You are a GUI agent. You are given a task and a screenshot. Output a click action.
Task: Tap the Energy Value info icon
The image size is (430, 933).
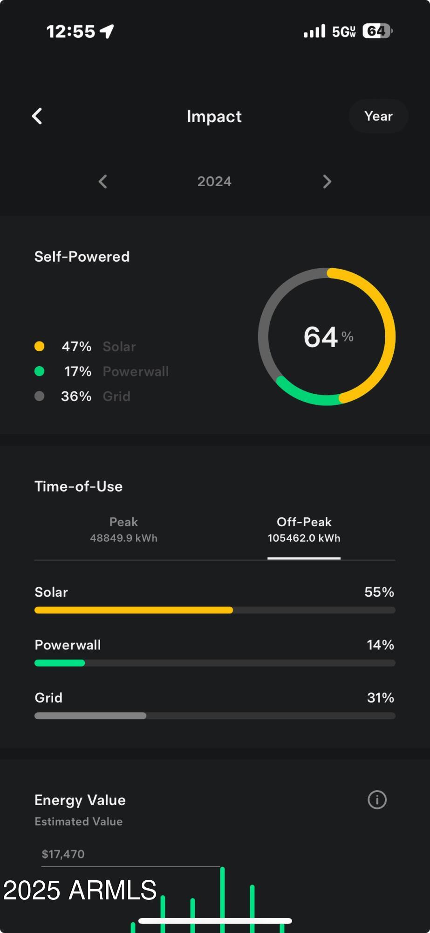(x=377, y=800)
